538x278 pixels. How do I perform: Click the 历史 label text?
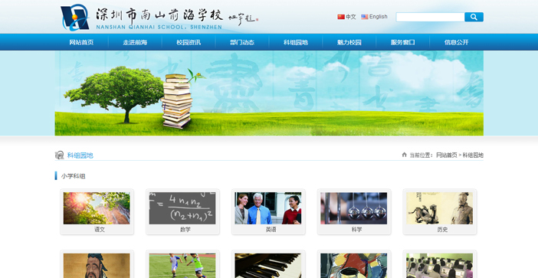click(x=442, y=230)
